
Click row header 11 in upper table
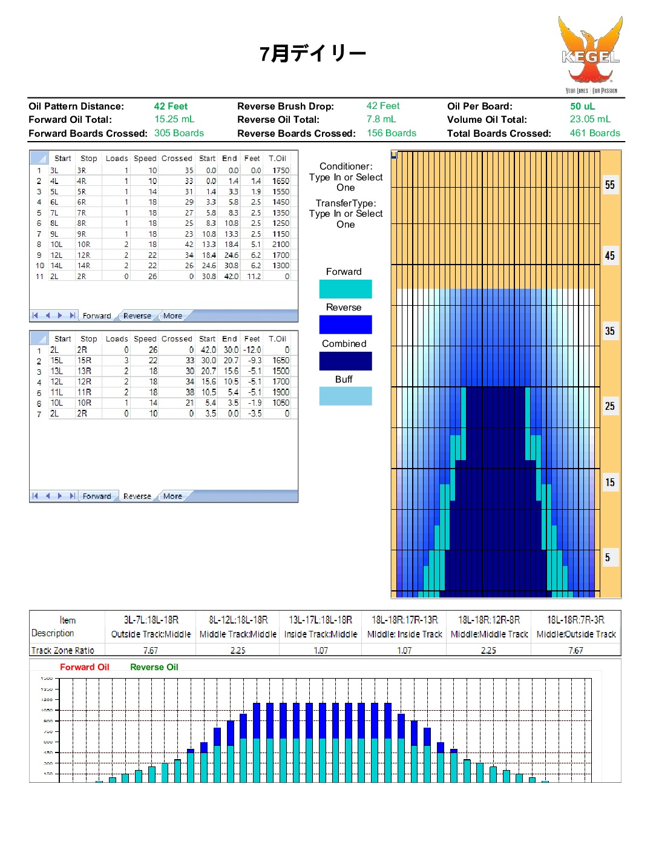pos(39,276)
